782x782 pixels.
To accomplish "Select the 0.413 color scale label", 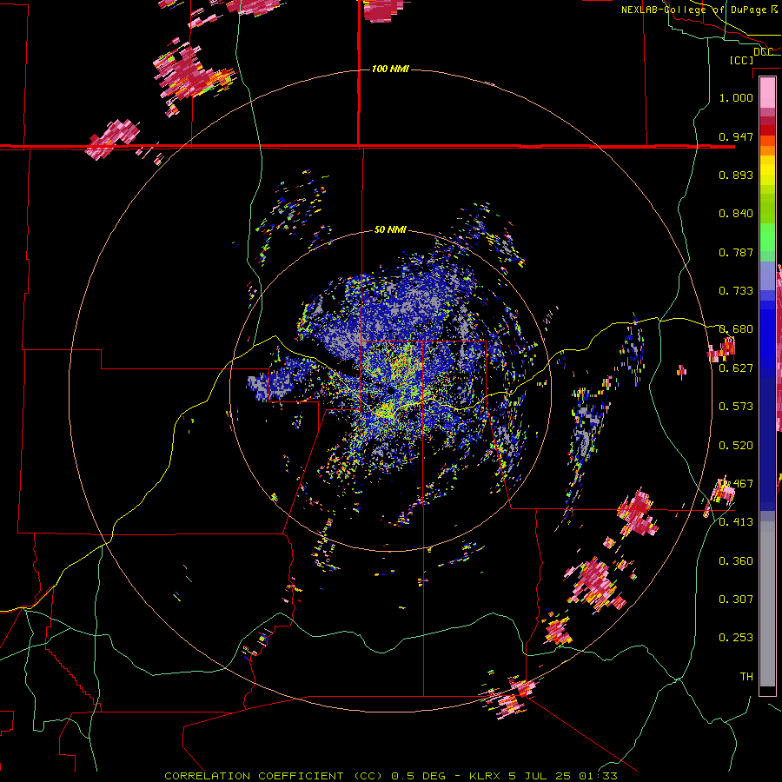I will click(736, 522).
